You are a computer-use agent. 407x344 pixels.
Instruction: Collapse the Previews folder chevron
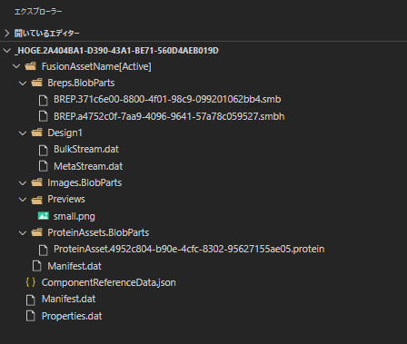(23, 200)
